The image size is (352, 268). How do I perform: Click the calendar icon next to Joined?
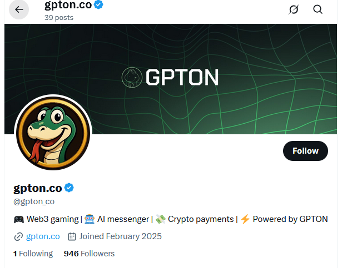[x=72, y=236]
